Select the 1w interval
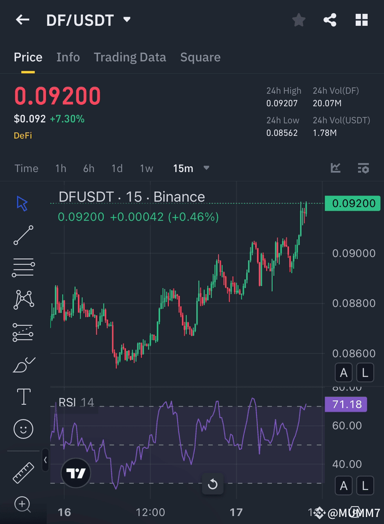Image resolution: width=384 pixels, height=524 pixels. pos(147,168)
